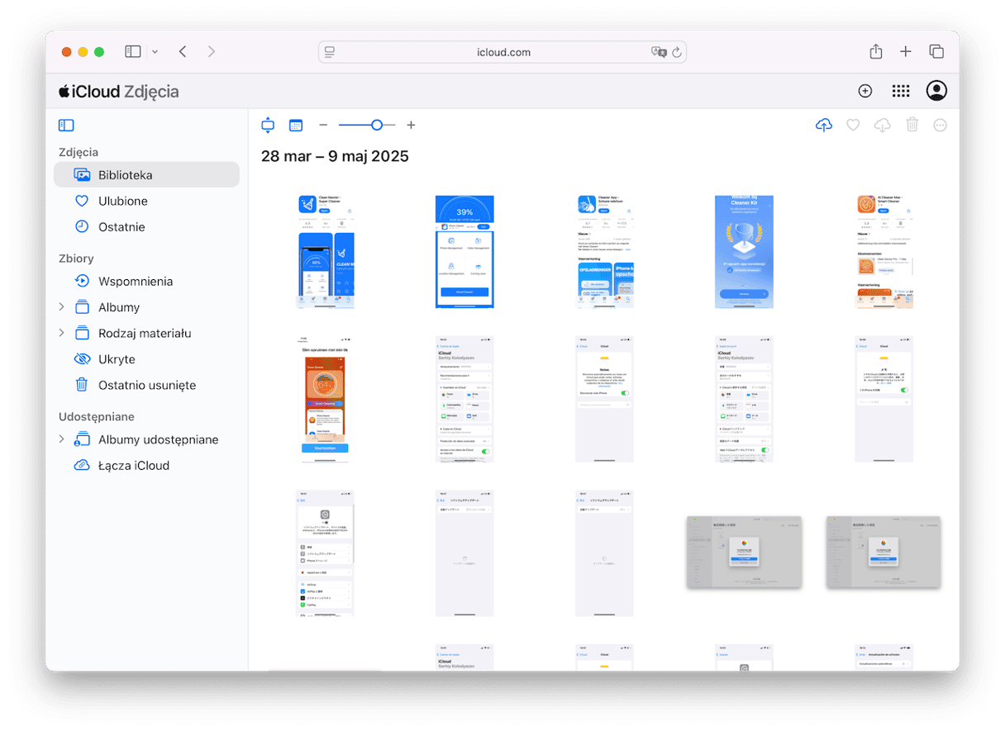1005x731 pixels.
Task: Click the plus-in-circle add icon
Action: (865, 91)
